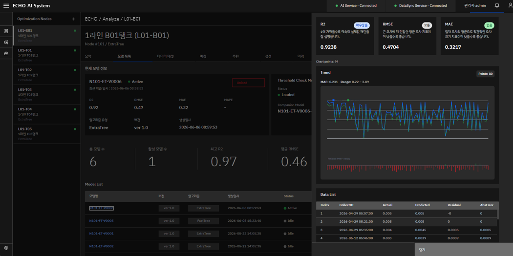Click the 최고 R2 value 0.97
This screenshot has height=256, width=513.
tap(223, 162)
